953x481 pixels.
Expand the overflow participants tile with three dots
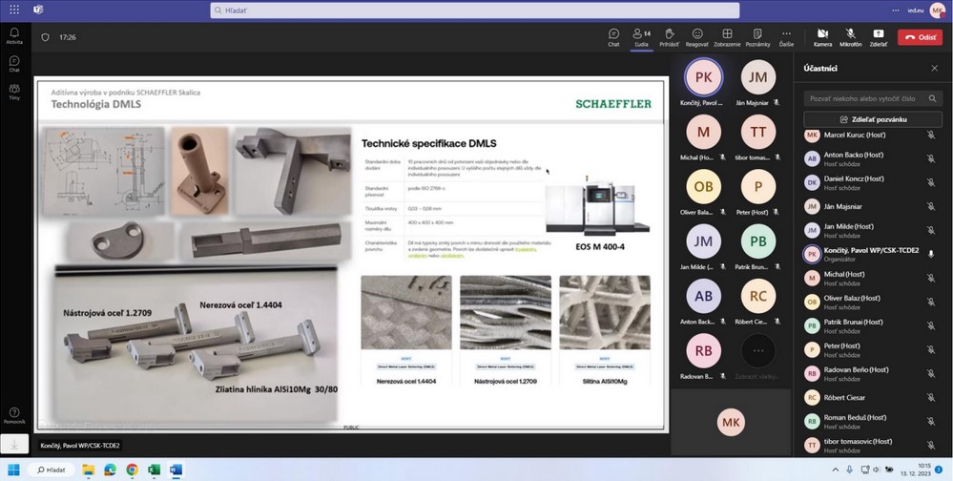(x=757, y=350)
